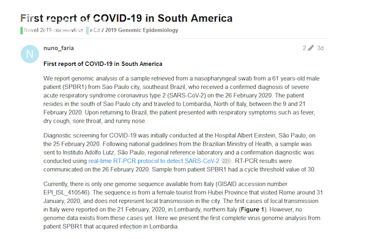Click the green Novel 2019 coronavirus badge
The image size is (367, 239).
[x=21, y=30]
